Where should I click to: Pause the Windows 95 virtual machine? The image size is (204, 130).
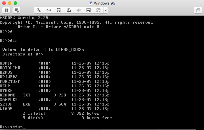6,10
